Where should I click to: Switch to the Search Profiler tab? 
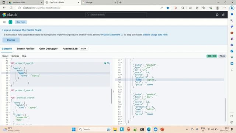pos(25,49)
